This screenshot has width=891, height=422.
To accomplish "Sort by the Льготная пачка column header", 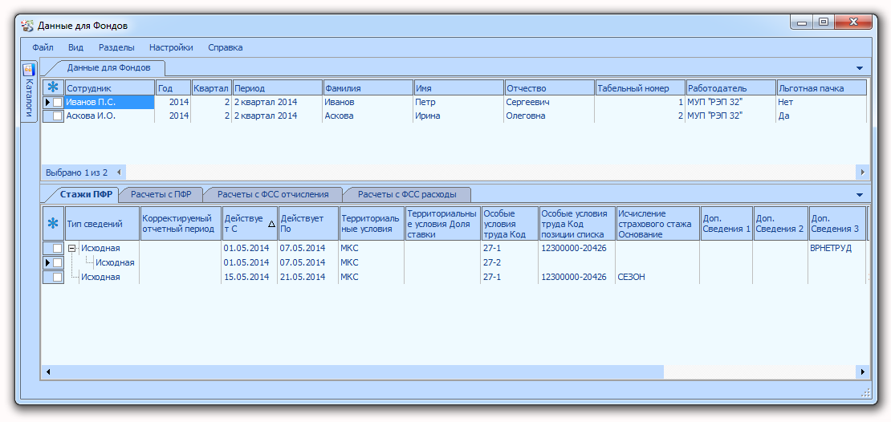I will 822,88.
